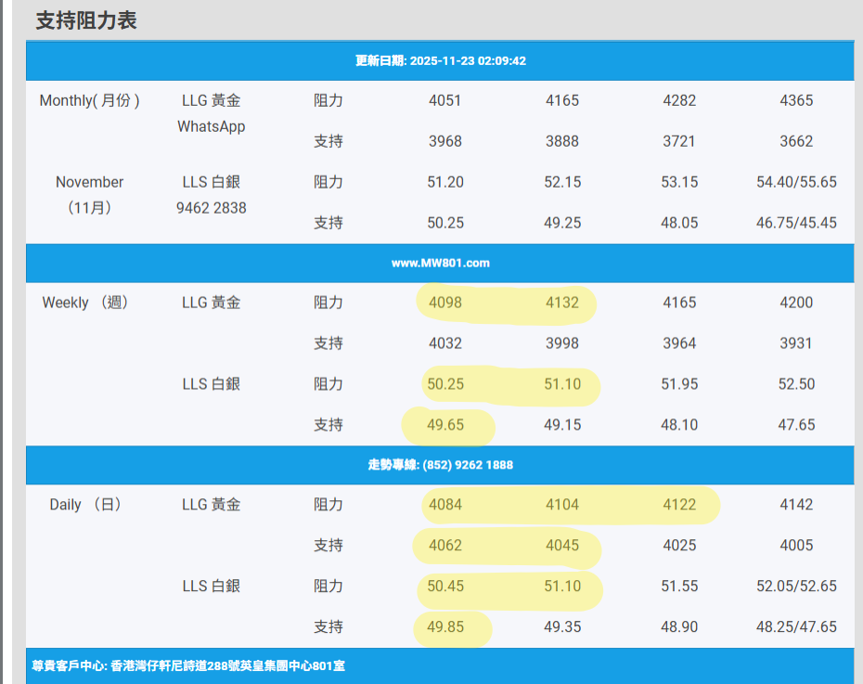Click the hotline number (852) 9262 1888
863x684 pixels.
pos(440,465)
